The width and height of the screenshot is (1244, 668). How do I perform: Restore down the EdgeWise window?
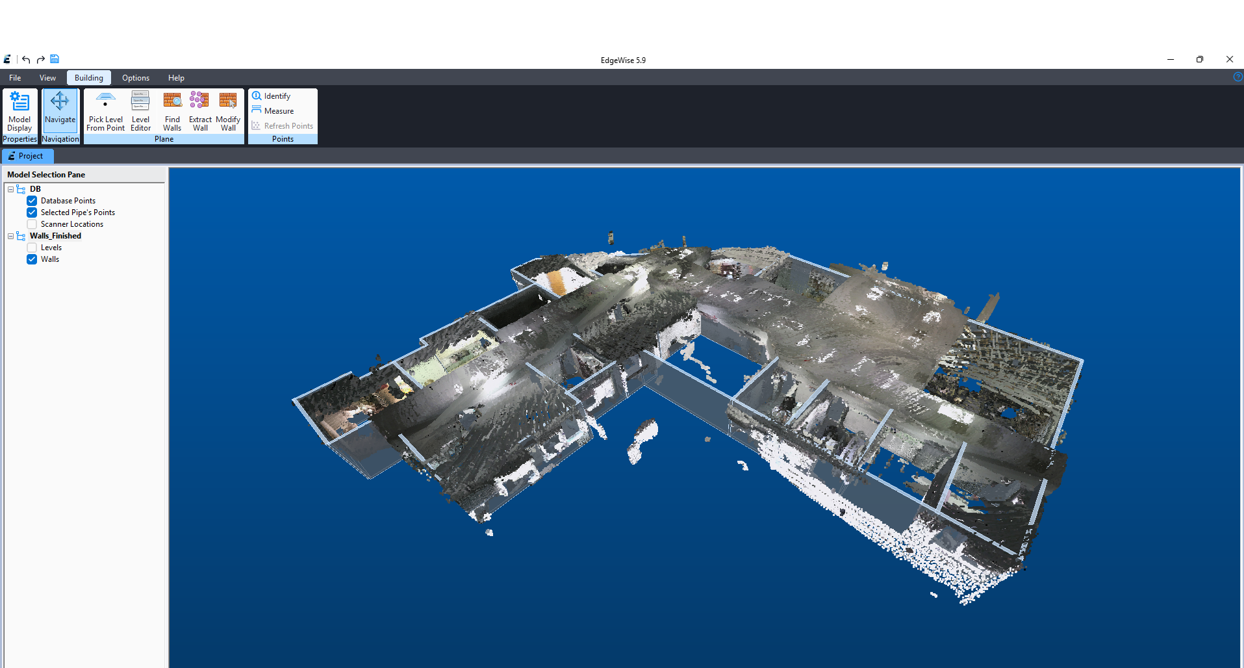click(1200, 59)
